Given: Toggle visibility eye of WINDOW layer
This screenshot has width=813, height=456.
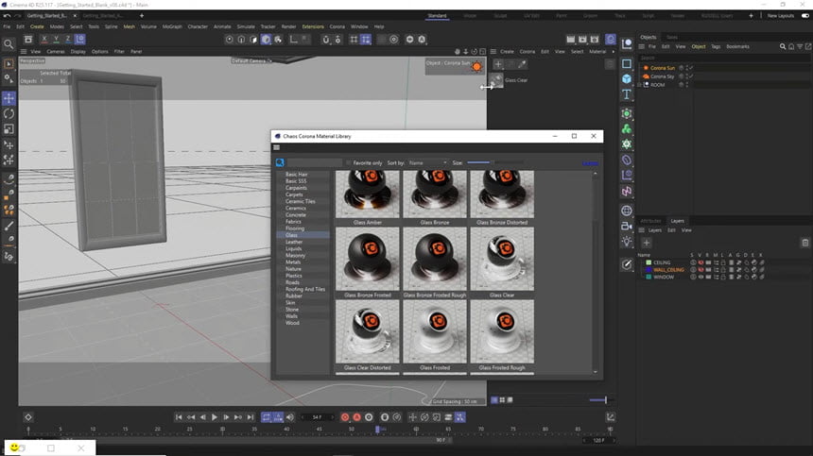Looking at the screenshot, I should pos(701,277).
